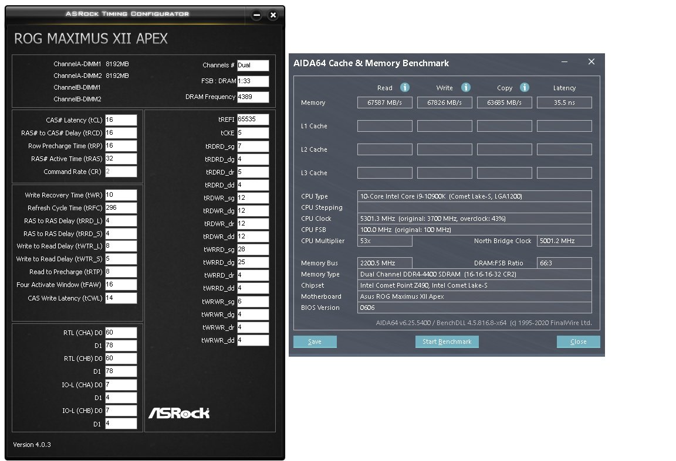Image resolution: width=676 pixels, height=461 pixels.
Task: Minimize the AIDA64 benchmark window
Action: [565, 62]
